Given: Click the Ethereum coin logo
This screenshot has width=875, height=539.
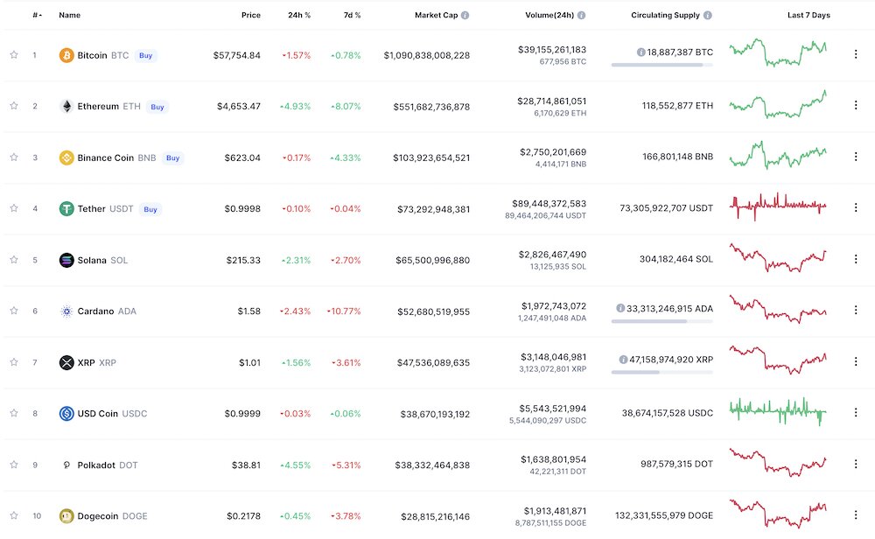Looking at the screenshot, I should pos(66,105).
